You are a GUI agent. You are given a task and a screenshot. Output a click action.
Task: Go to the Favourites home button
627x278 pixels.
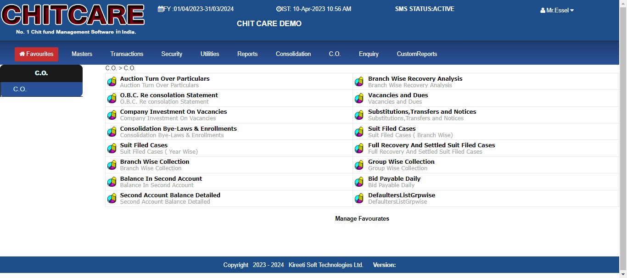click(36, 54)
